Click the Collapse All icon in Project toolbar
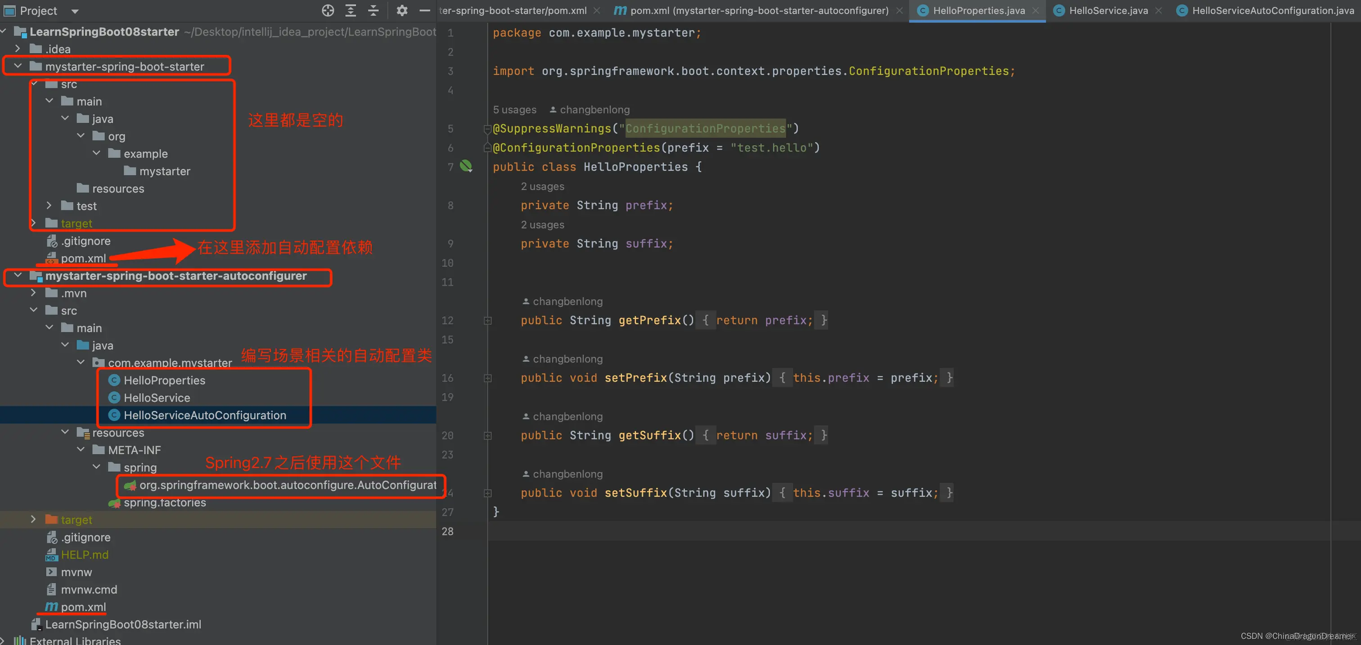Viewport: 1361px width, 645px height. pos(373,10)
